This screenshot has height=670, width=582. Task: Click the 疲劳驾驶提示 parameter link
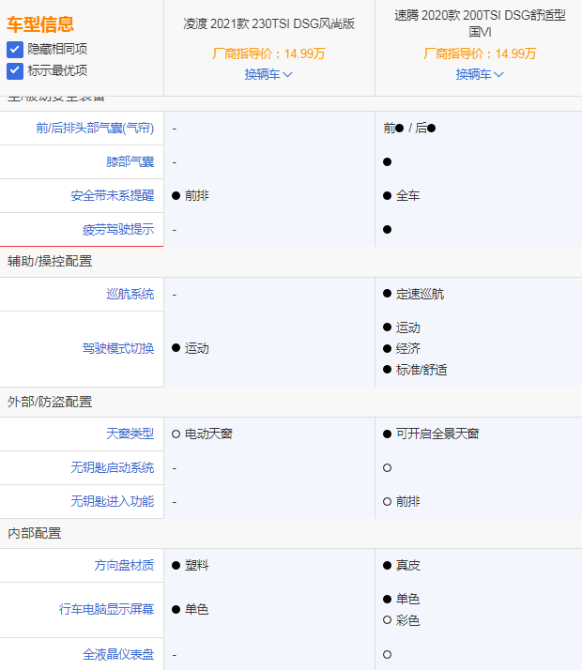pos(118,230)
